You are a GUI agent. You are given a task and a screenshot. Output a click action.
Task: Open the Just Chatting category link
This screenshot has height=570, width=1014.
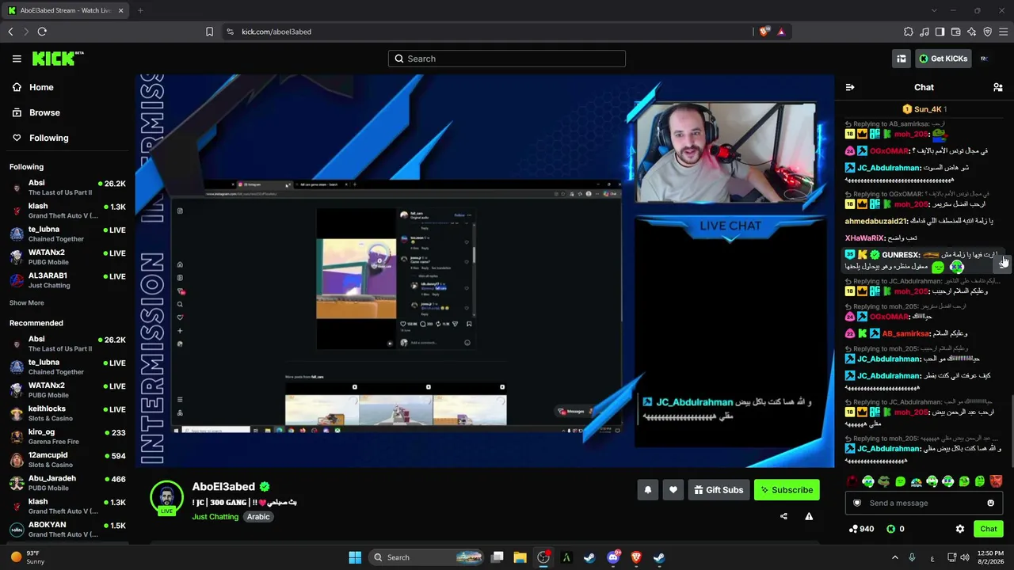[x=215, y=517]
